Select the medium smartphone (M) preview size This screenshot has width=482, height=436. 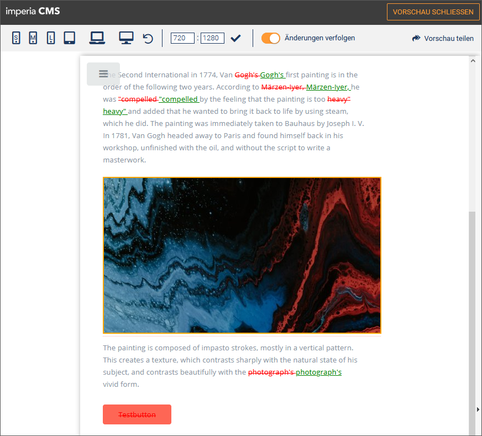pos(33,38)
